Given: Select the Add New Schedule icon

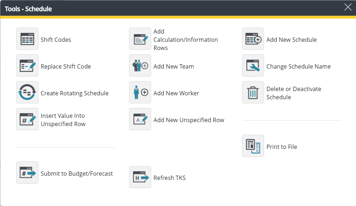Looking at the screenshot, I should [x=253, y=39].
